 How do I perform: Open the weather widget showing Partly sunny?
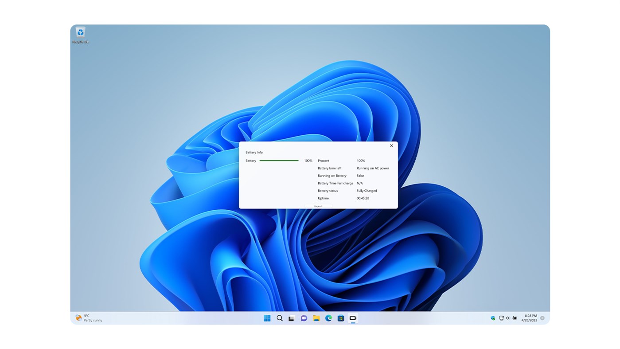pyautogui.click(x=89, y=318)
